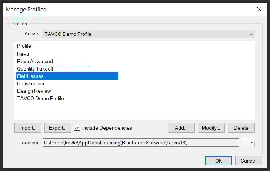Select the Quantity Takeoff profile
This screenshot has width=270, height=171.
tap(67, 69)
